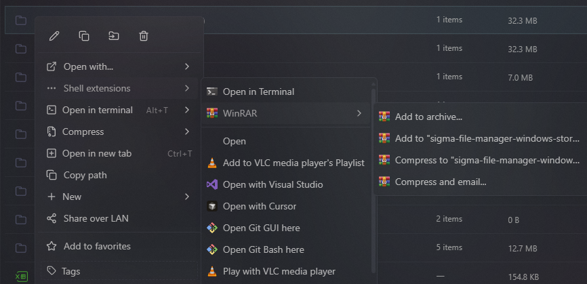Expand chevron beside Shell extensions
Viewport: 587px width, 284px height.
(187, 88)
